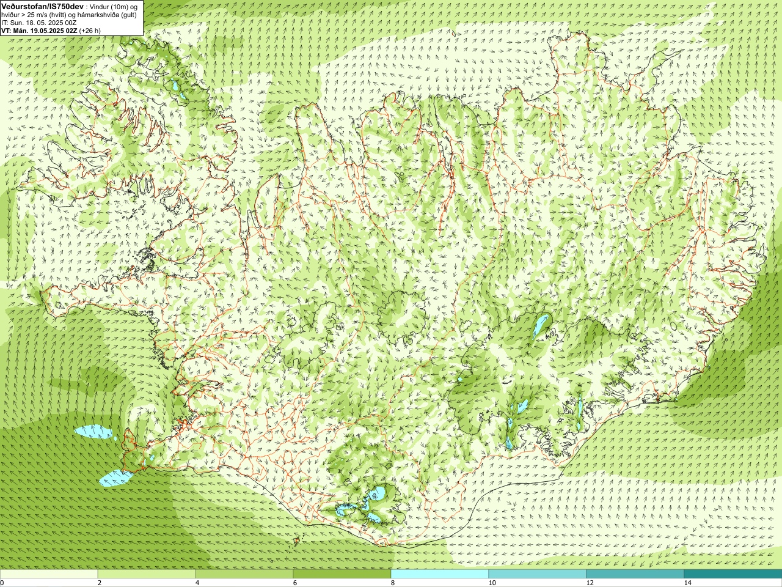Click the legend tick label '10'
The image size is (782, 587).
coord(492,583)
